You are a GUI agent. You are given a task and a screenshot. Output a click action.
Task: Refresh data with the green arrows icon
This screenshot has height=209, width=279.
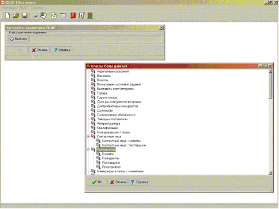[54, 15]
